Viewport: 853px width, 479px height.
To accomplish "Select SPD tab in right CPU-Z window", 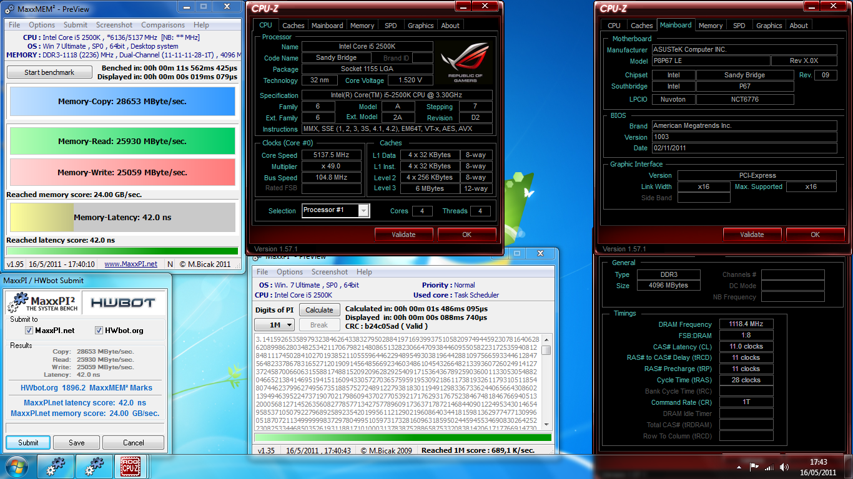I will [739, 26].
